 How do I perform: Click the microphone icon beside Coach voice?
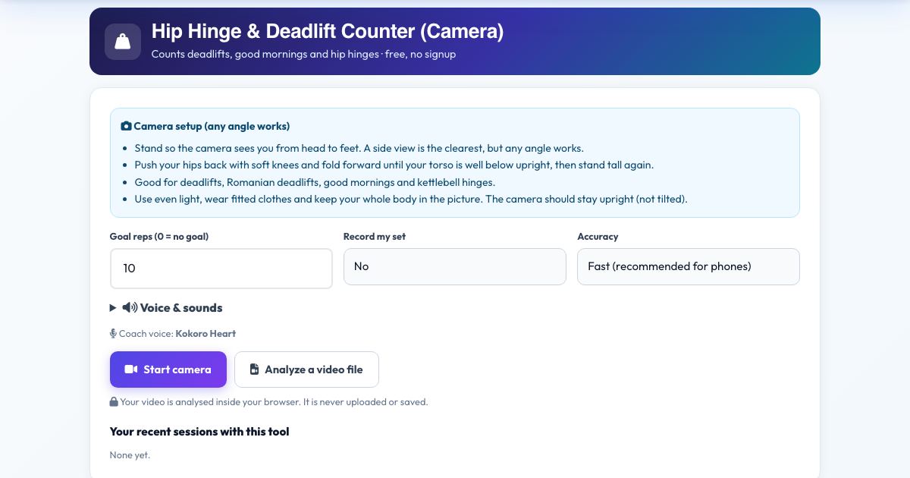tap(113, 333)
